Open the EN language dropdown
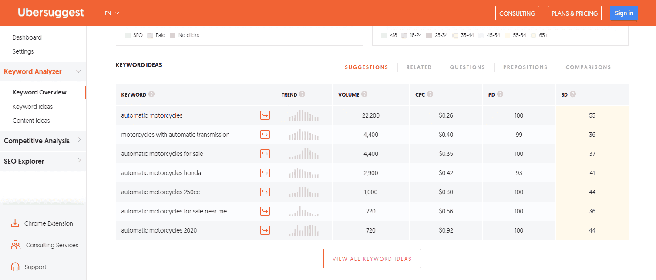This screenshot has height=280, width=656. pyautogui.click(x=111, y=13)
